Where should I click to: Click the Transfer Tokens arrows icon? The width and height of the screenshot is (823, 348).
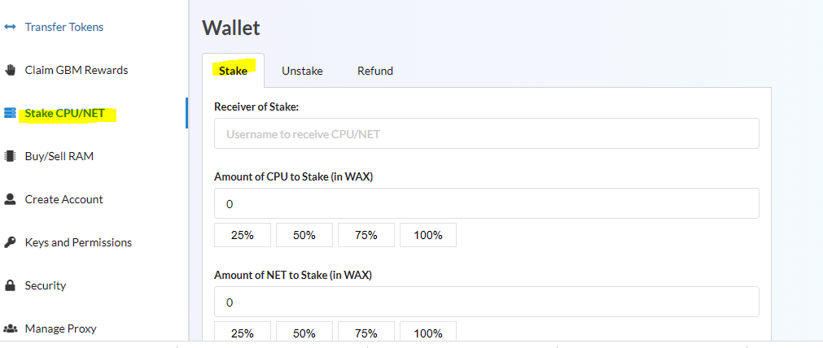11,27
